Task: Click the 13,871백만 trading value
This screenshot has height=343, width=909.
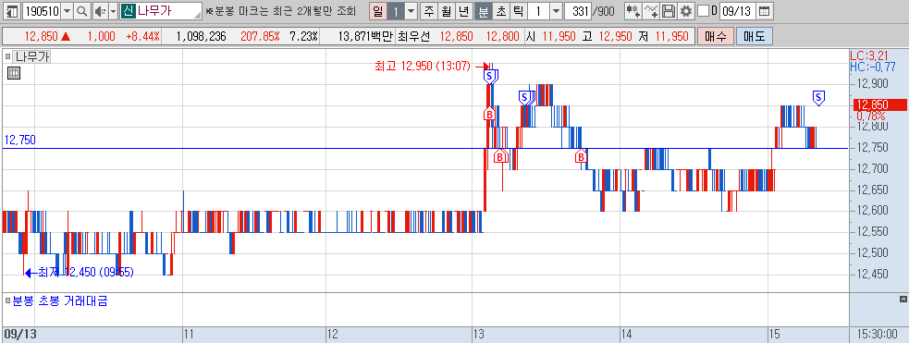Action: click(x=364, y=36)
